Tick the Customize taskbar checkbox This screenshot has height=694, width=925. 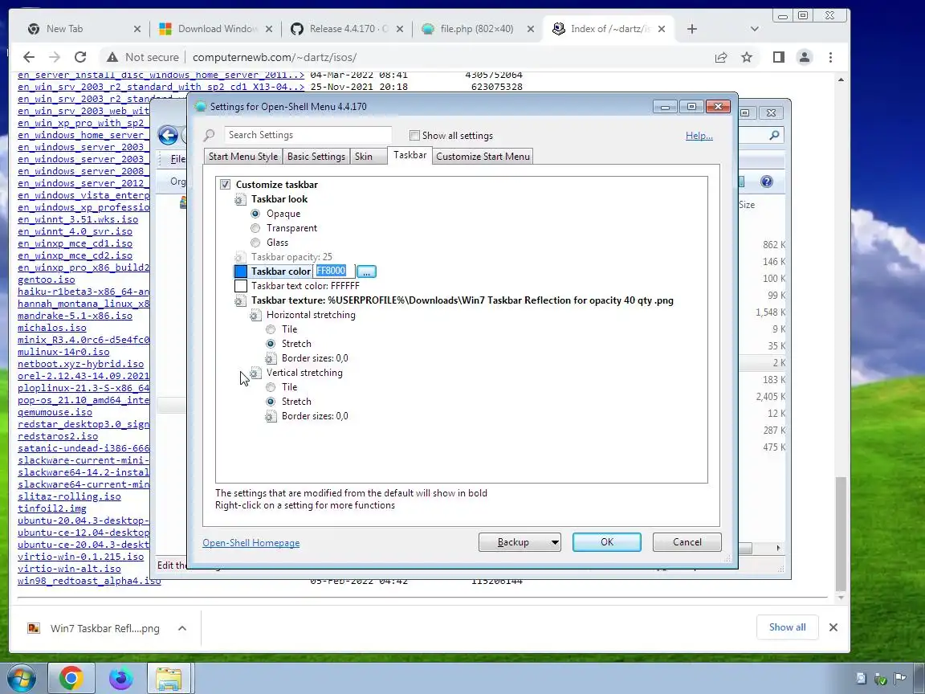pyautogui.click(x=225, y=185)
